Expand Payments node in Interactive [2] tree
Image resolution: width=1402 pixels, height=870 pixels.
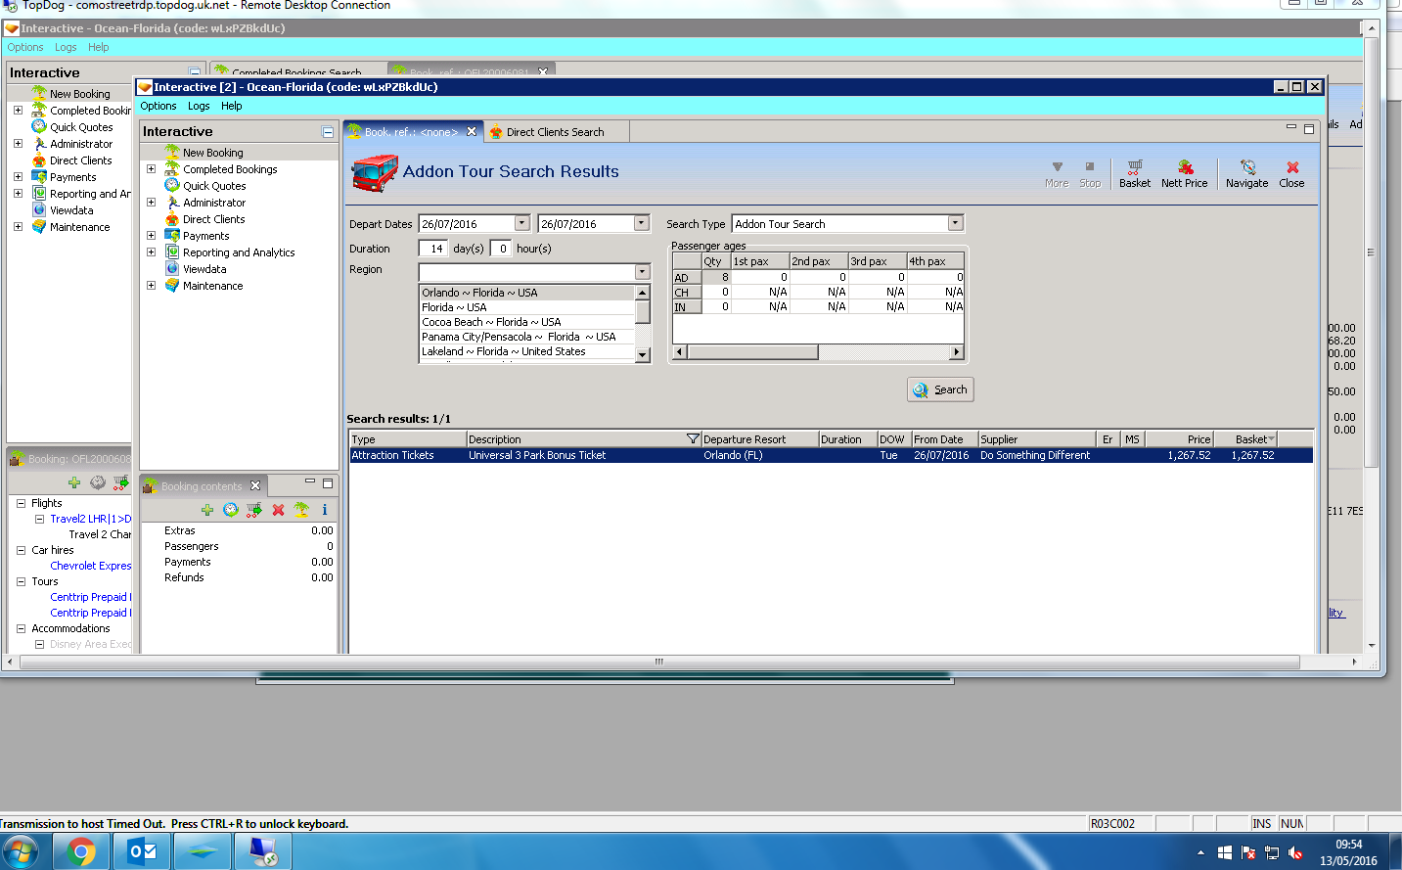[152, 236]
